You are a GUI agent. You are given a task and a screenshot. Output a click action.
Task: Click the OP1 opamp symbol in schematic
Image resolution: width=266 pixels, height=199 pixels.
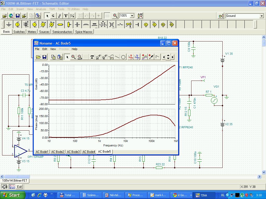[x=21, y=151]
